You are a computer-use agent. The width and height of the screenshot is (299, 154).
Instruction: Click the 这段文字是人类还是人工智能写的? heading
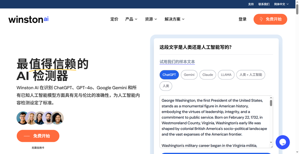point(195,47)
